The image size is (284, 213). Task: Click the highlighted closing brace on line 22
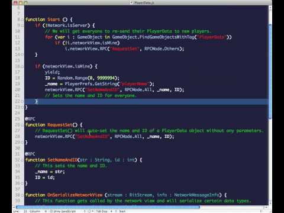click(36, 101)
